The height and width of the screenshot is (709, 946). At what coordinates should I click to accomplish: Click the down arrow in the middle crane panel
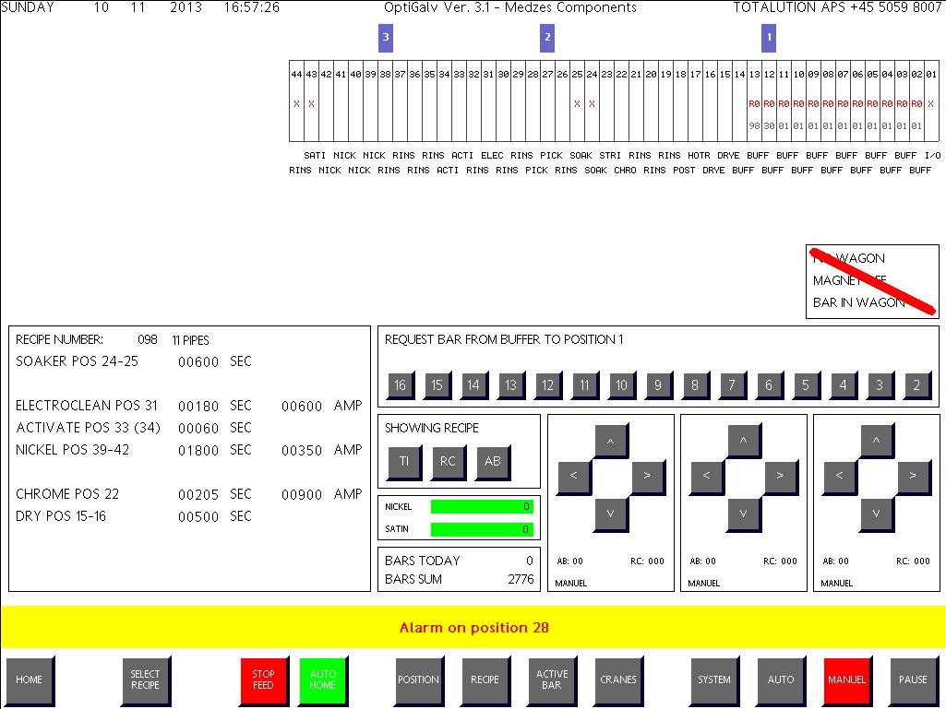pyautogui.click(x=744, y=514)
